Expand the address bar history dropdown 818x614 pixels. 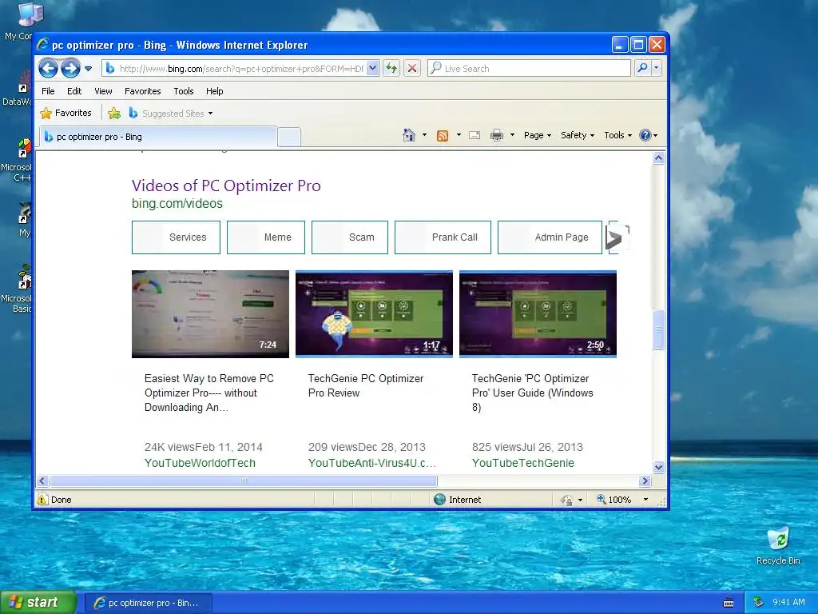click(372, 69)
